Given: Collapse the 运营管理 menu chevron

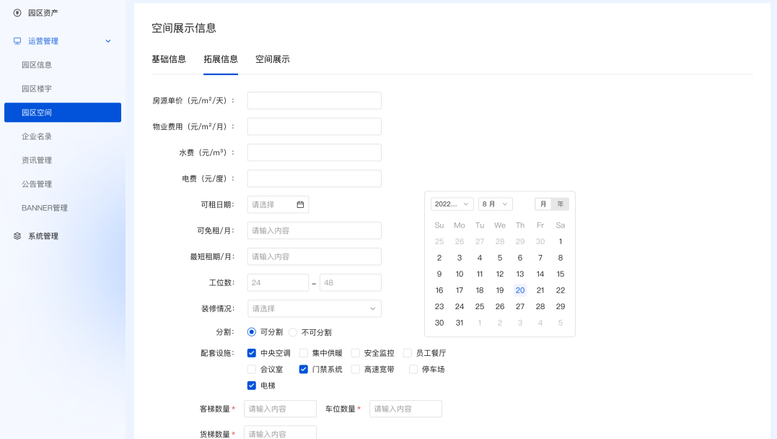Looking at the screenshot, I should click(108, 41).
